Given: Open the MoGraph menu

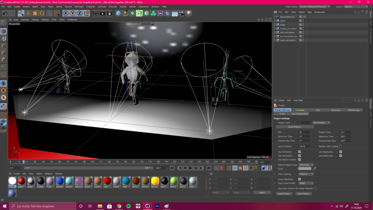Looking at the screenshot, I should pos(79,7).
